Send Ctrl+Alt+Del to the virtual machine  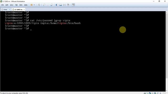coord(39,5)
